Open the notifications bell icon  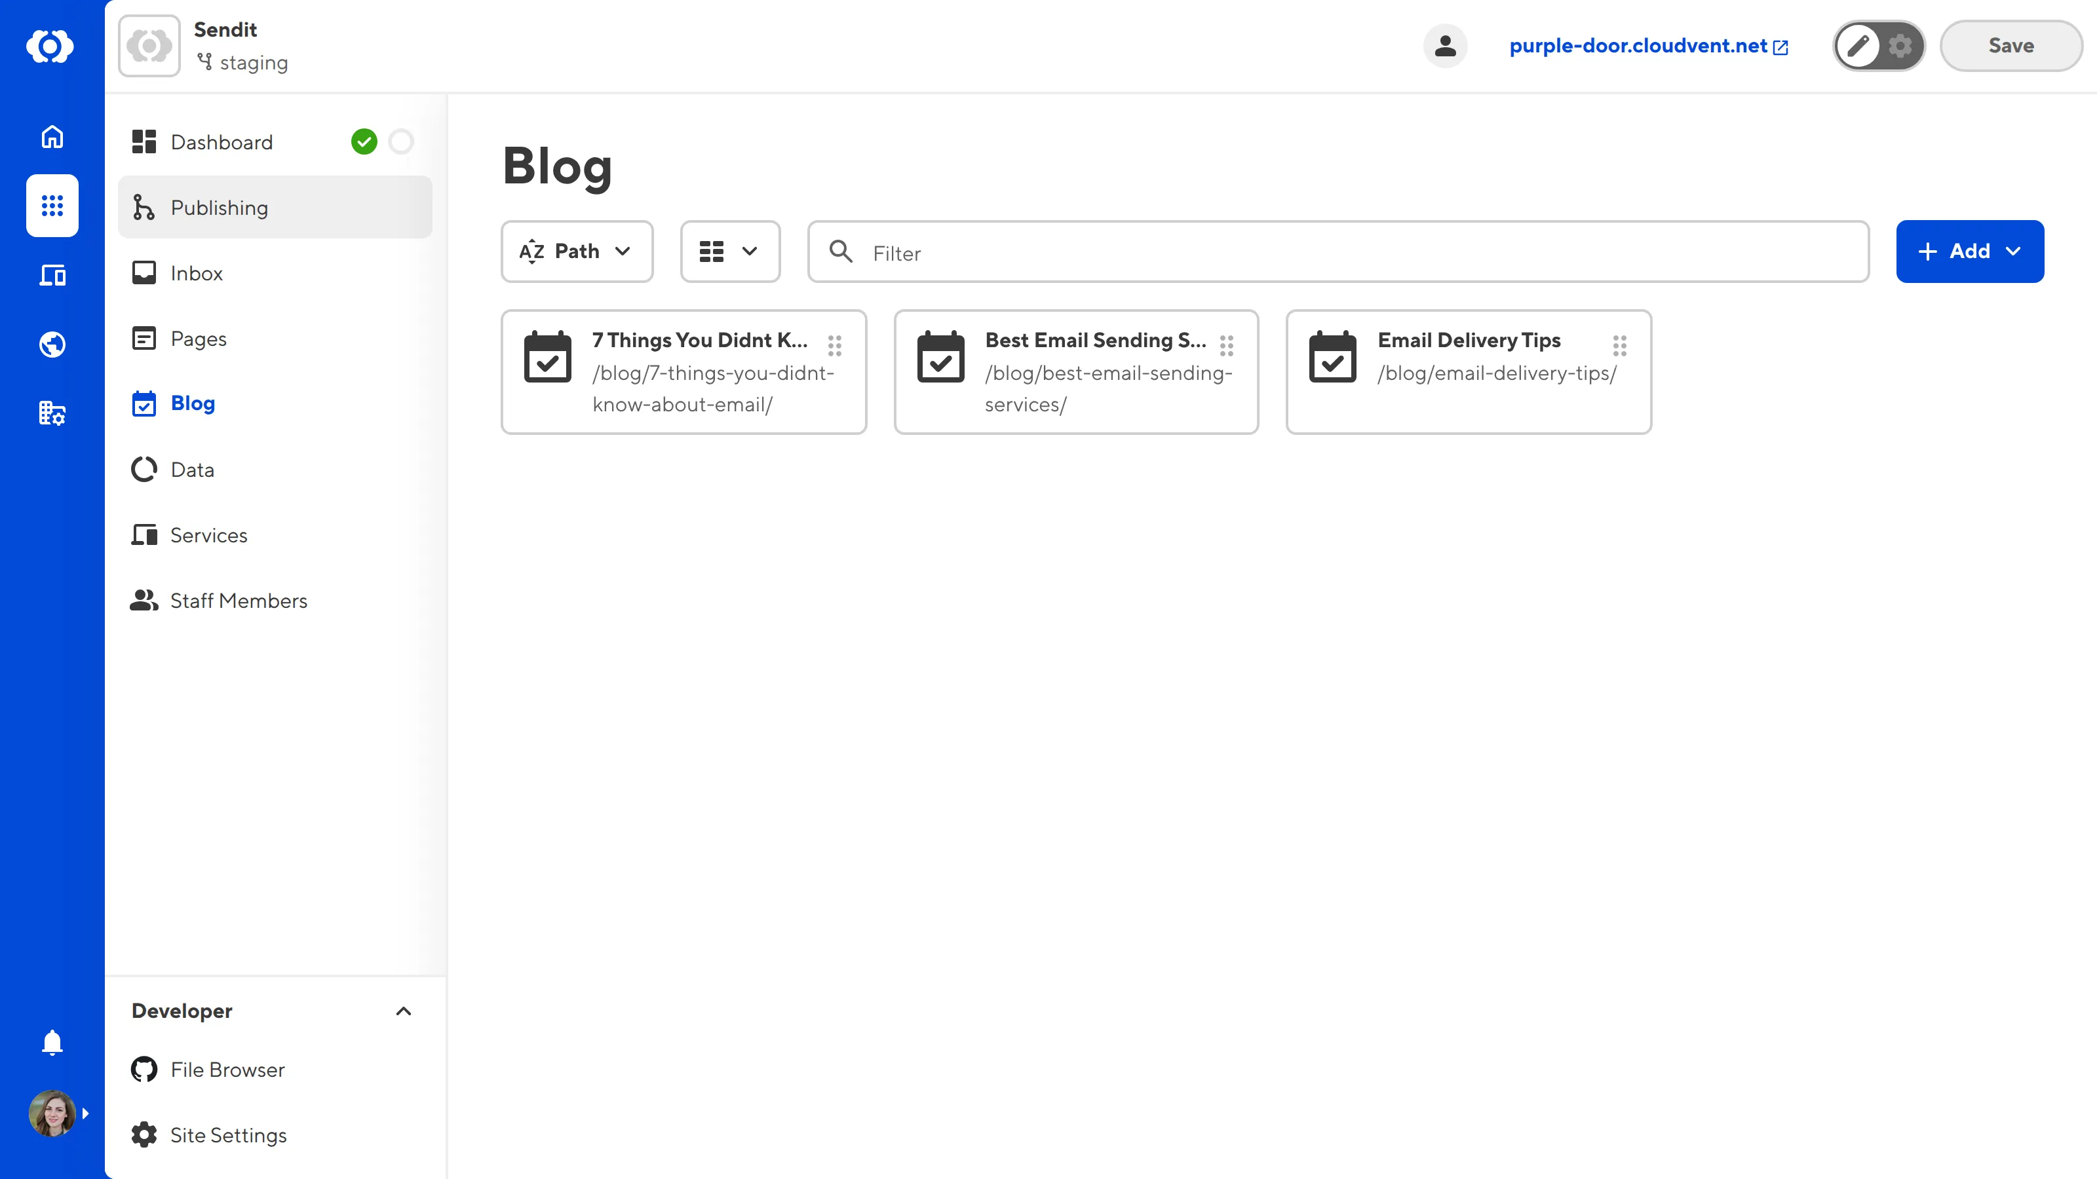pyautogui.click(x=51, y=1042)
